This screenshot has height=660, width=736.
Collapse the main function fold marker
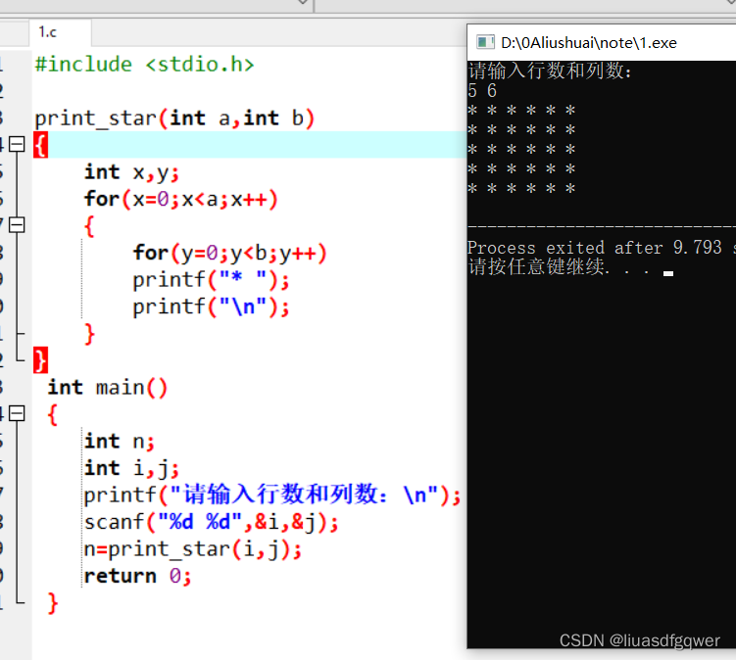pyautogui.click(x=17, y=414)
